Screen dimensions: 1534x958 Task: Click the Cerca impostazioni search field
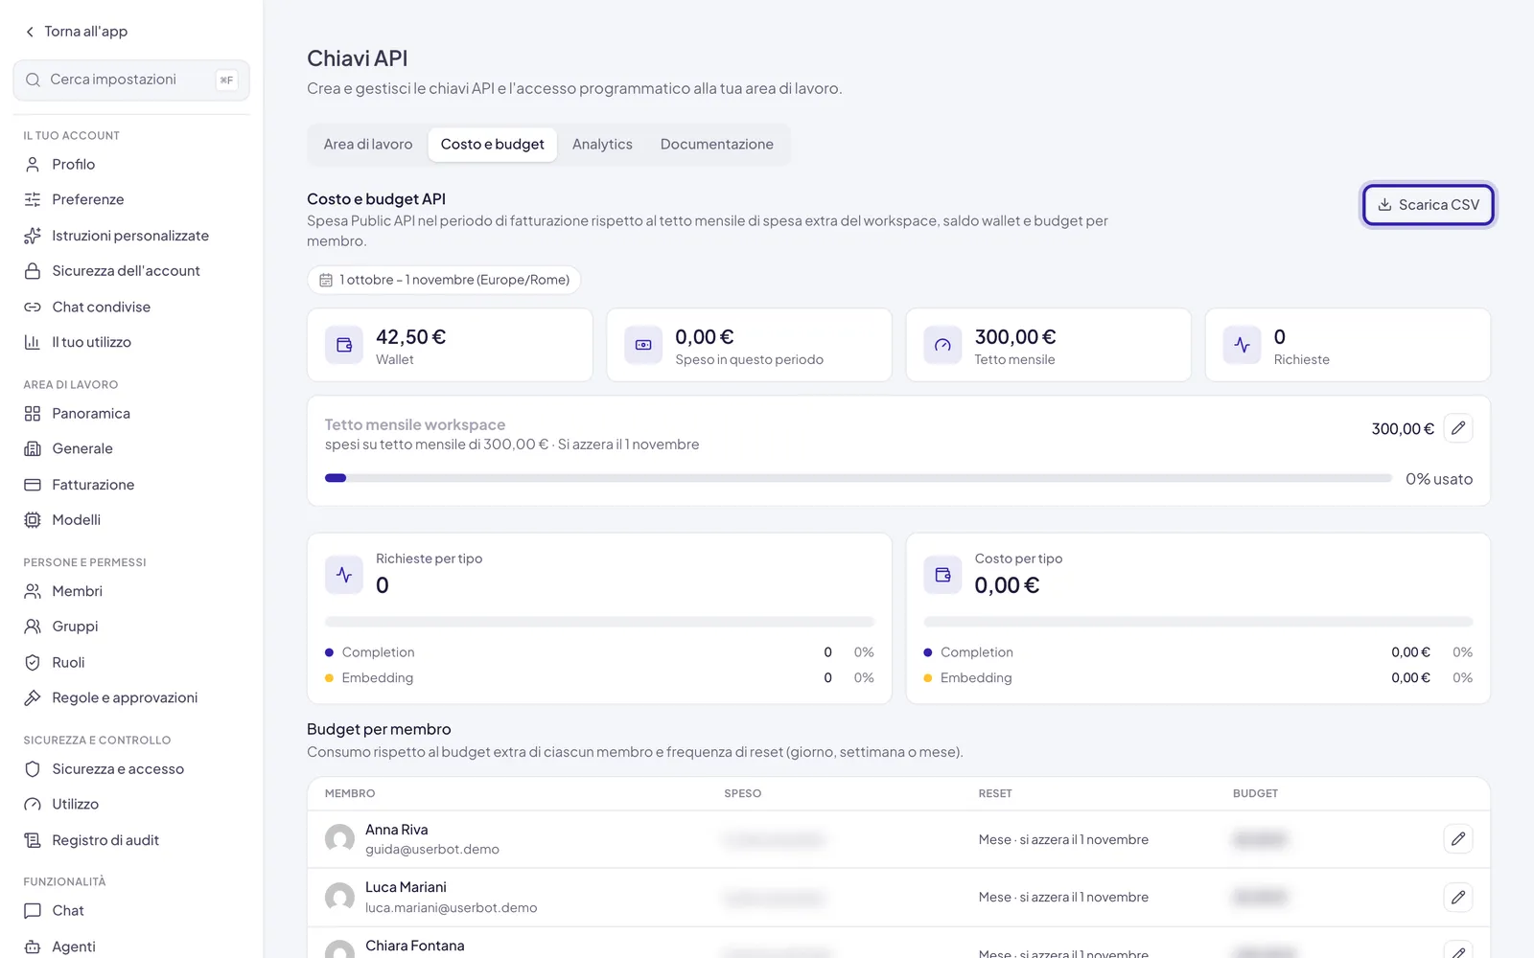pos(131,80)
